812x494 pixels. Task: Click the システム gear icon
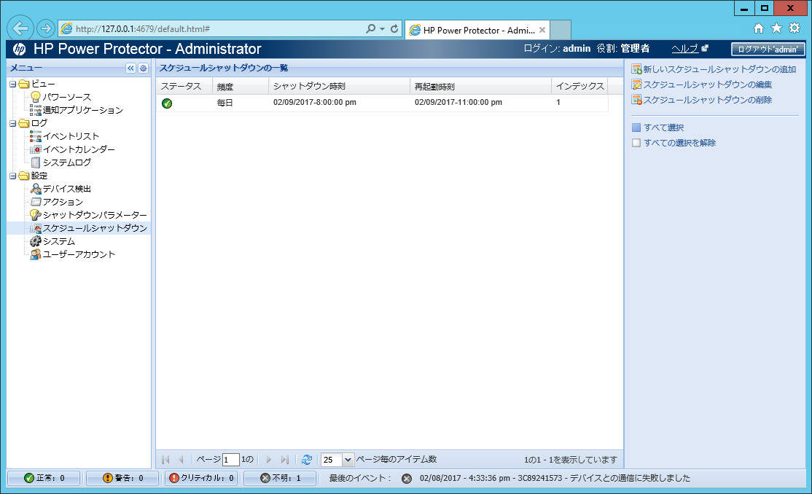tap(36, 241)
